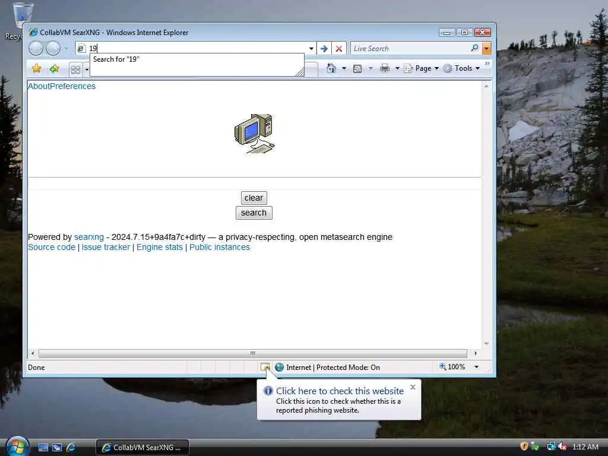This screenshot has height=456, width=608.
Task: Click the Live Search magnifier icon
Action: (x=474, y=48)
